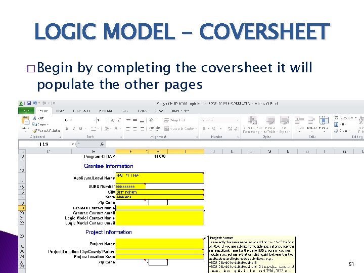Click the Project Name yellow cell
Screen dimensions: 364x273
pos(160,244)
